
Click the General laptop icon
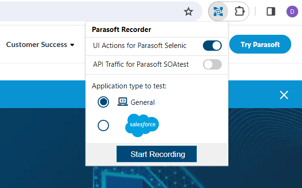pos(123,102)
